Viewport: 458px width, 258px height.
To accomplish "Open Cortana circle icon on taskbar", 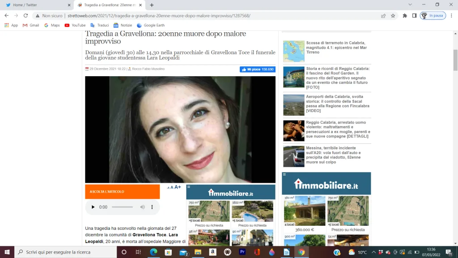I will click(124, 252).
